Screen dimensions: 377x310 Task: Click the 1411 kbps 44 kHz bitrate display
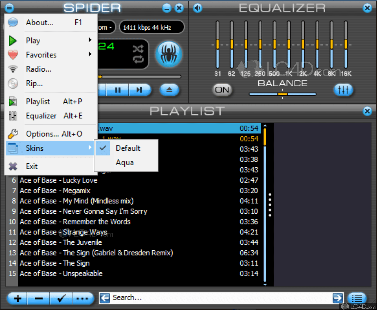pos(152,27)
